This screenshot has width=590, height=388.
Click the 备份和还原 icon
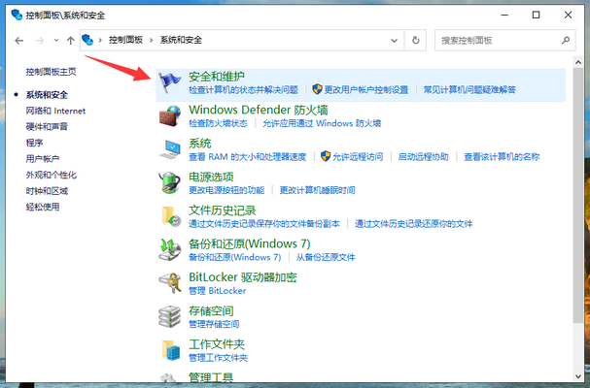[x=170, y=249]
